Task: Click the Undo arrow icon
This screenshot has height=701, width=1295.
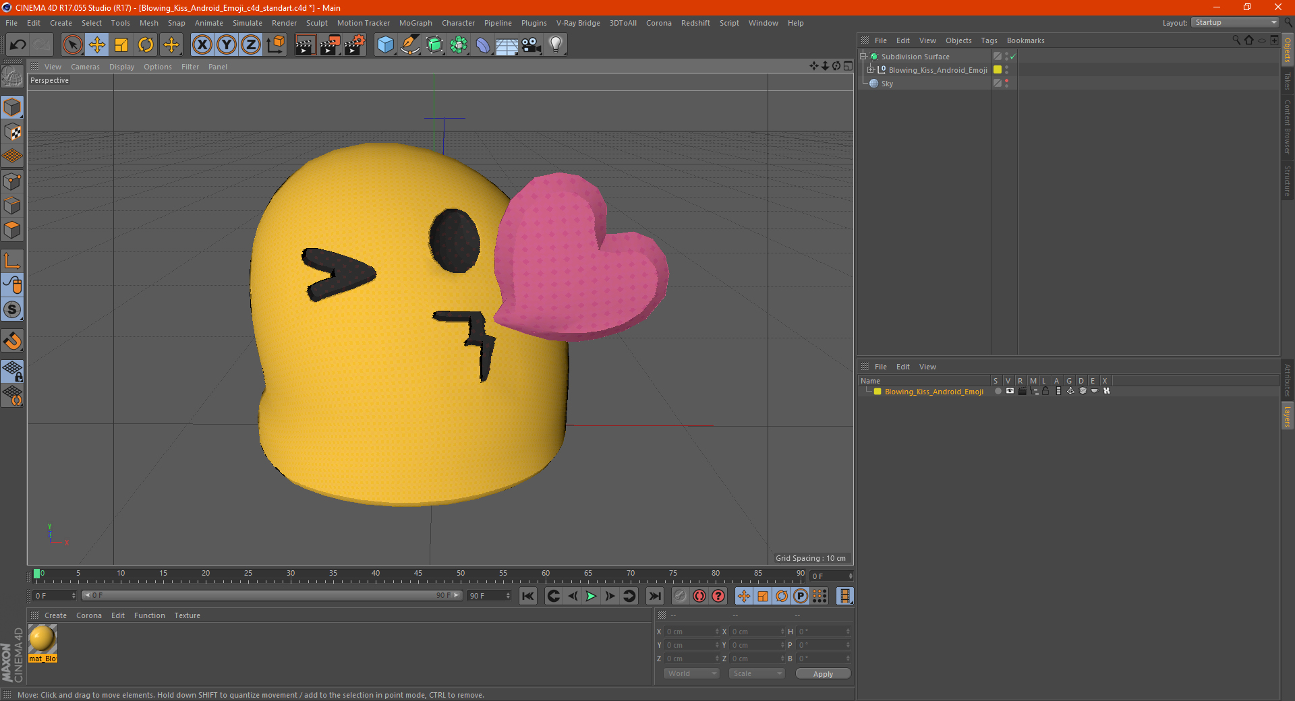Action: pos(18,45)
